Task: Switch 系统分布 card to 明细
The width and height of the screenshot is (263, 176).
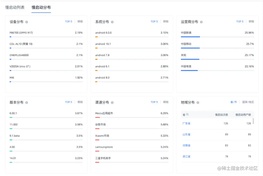Action: [166, 21]
